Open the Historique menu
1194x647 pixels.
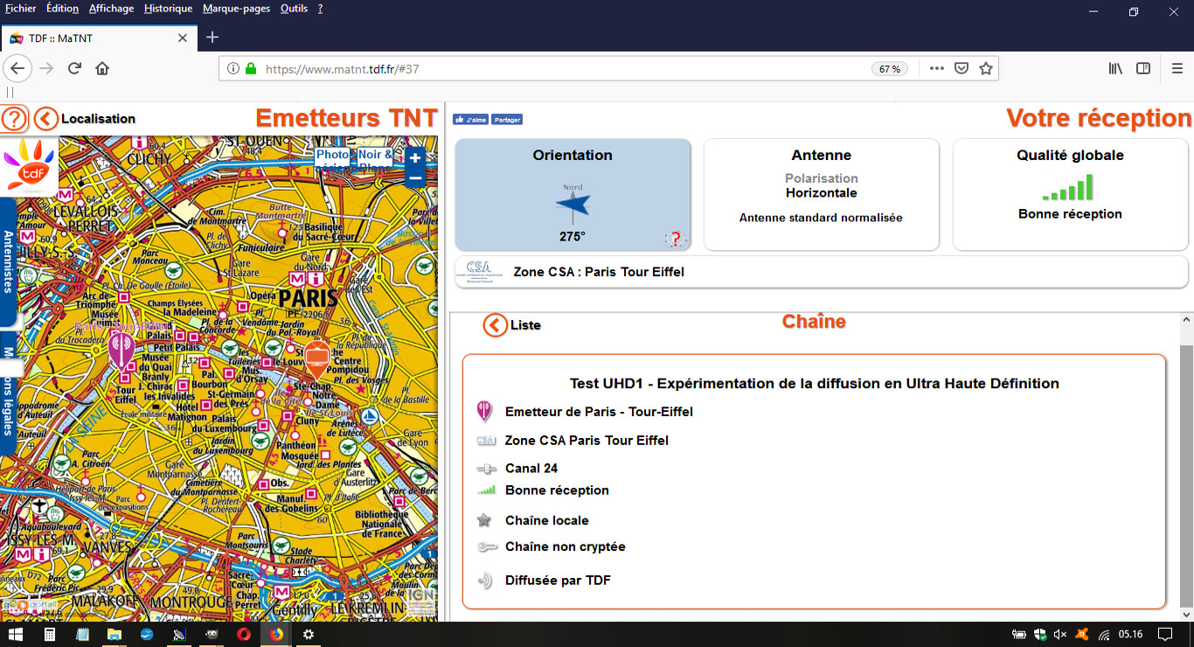tap(168, 9)
